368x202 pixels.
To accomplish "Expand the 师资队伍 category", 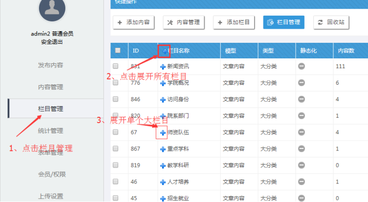I will [x=163, y=132].
